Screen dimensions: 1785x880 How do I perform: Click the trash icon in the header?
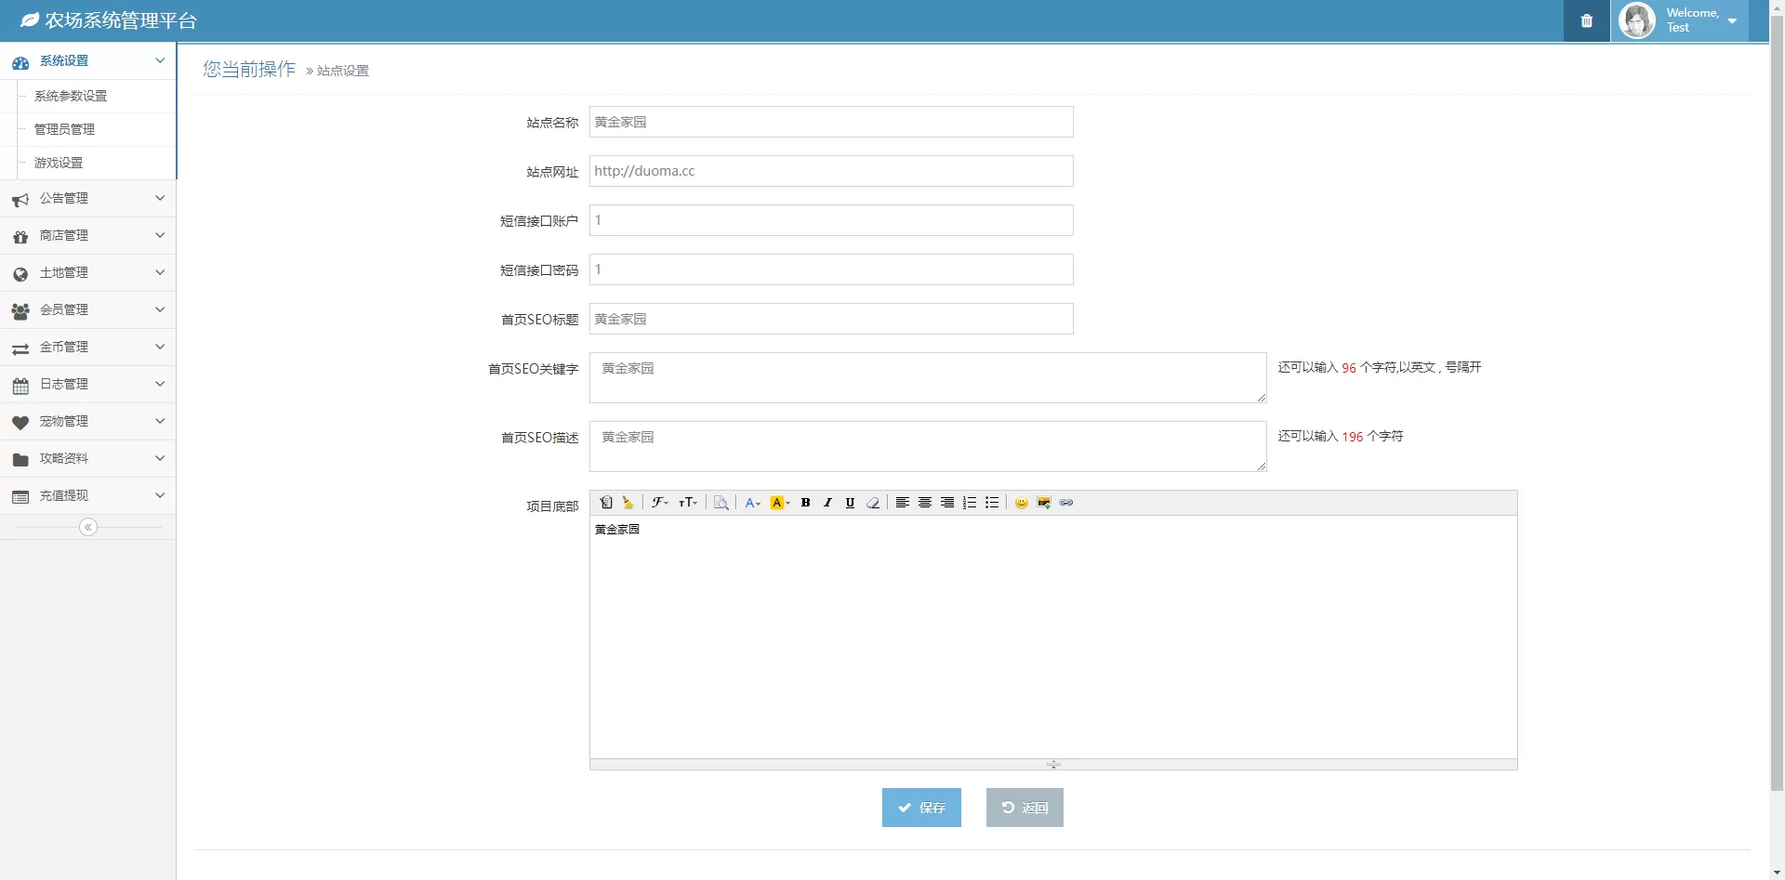click(x=1587, y=20)
